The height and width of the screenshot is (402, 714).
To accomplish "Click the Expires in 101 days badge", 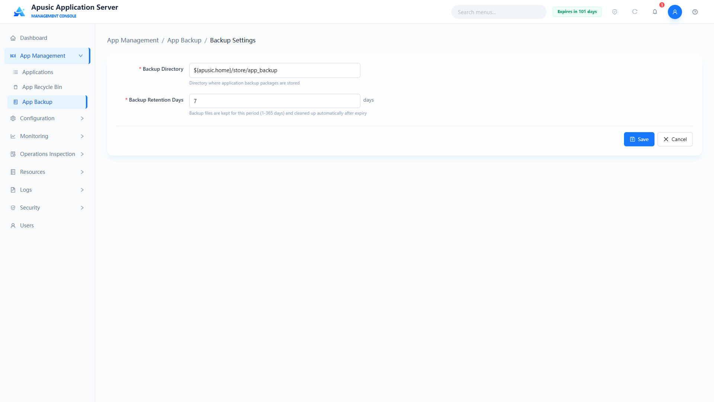I will 577,12.
